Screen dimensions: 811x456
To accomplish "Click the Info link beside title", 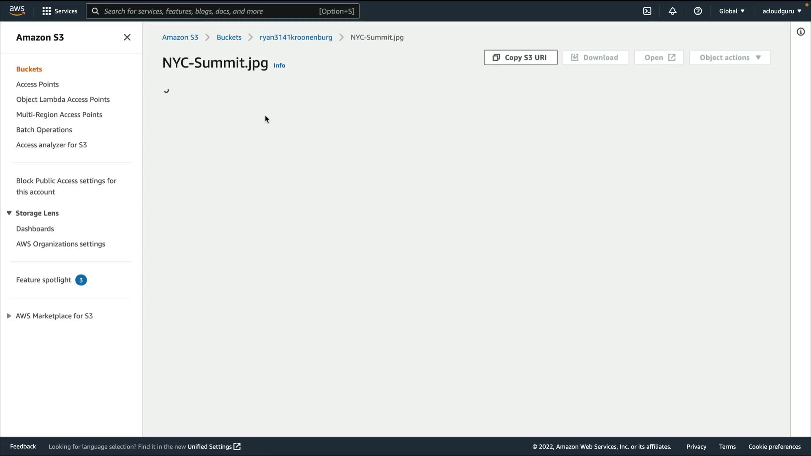I will [x=279, y=65].
